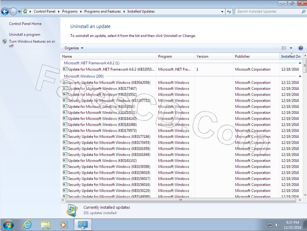Open Uninstall a program link

(x=25, y=35)
